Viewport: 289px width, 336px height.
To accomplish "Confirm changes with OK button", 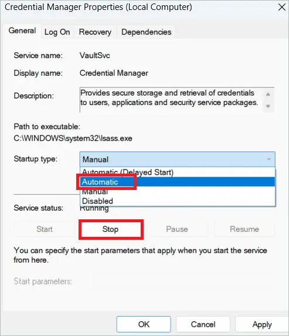I will [x=144, y=324].
